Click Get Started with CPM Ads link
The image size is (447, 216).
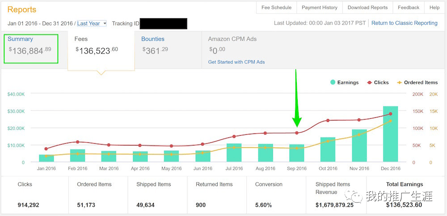(x=236, y=62)
